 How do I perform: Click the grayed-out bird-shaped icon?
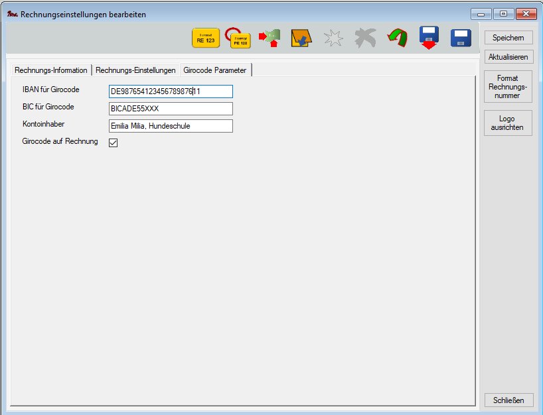(x=364, y=38)
